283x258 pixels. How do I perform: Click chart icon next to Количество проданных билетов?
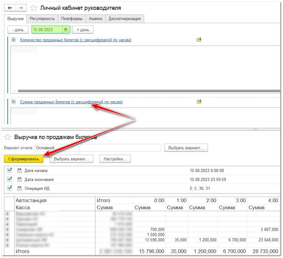(14, 40)
